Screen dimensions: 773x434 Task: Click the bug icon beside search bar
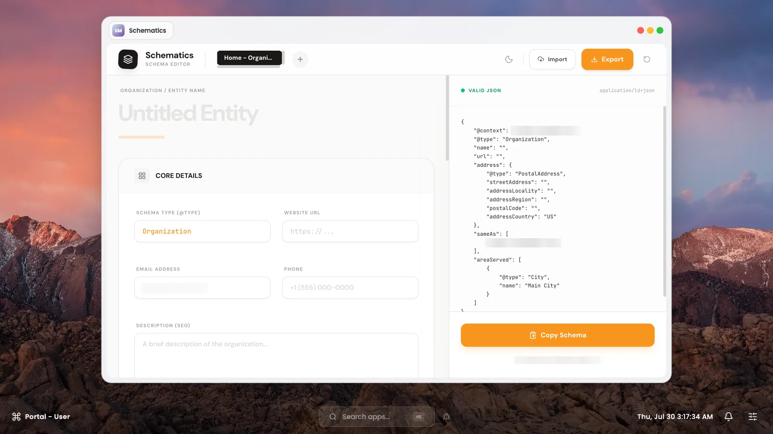[x=446, y=417]
